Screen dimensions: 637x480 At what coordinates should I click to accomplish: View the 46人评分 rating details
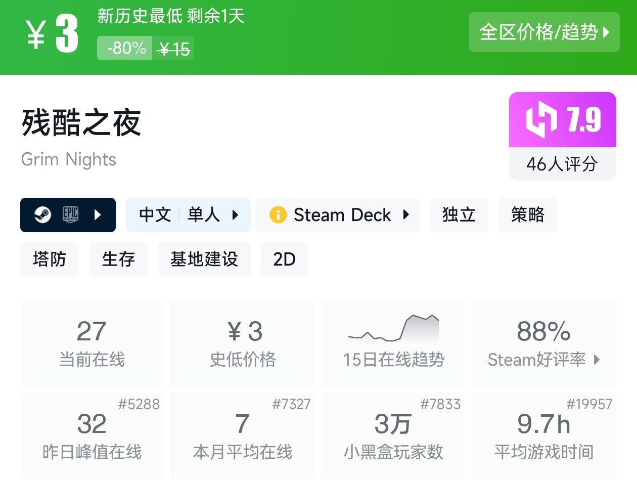click(562, 164)
